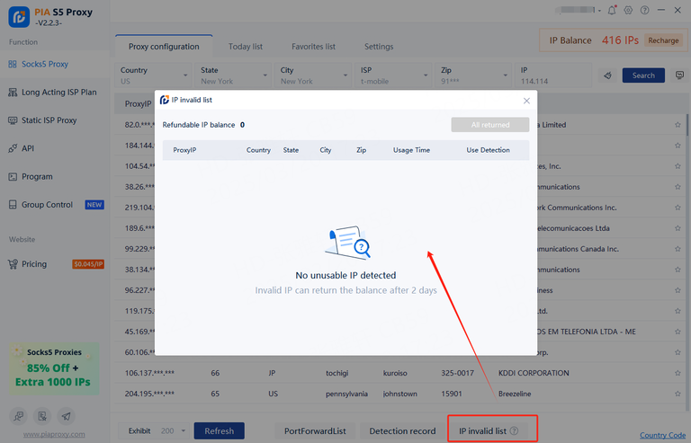Open the Favorites list tab

click(x=313, y=47)
